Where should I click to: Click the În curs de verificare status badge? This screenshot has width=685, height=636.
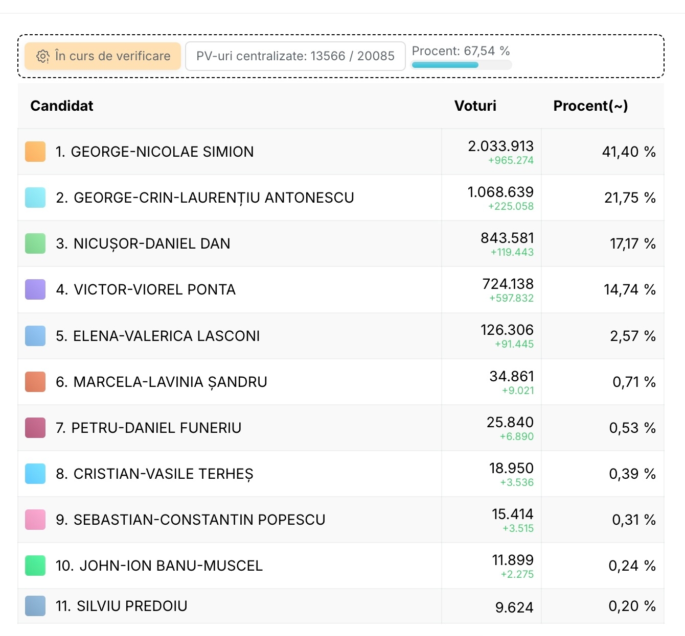point(103,56)
